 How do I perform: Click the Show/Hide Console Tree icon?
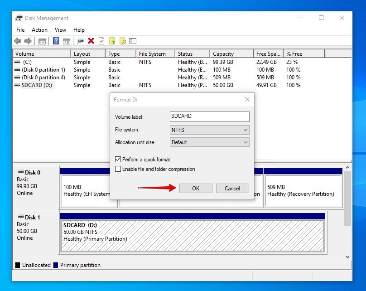tap(42, 41)
